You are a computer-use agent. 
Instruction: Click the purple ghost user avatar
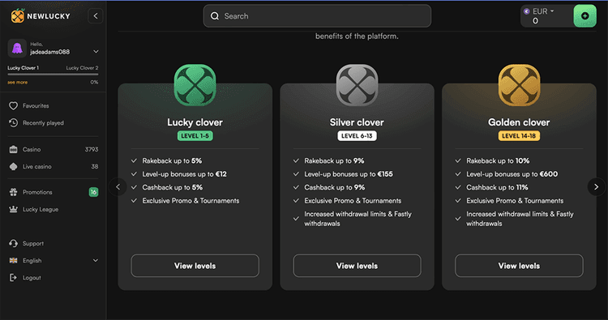coord(17,48)
